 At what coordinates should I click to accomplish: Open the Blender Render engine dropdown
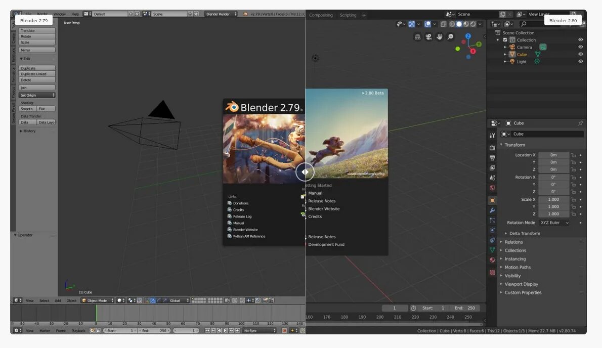pyautogui.click(x=221, y=14)
